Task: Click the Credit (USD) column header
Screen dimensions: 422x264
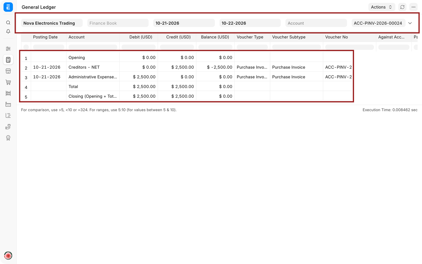Action: (177, 37)
